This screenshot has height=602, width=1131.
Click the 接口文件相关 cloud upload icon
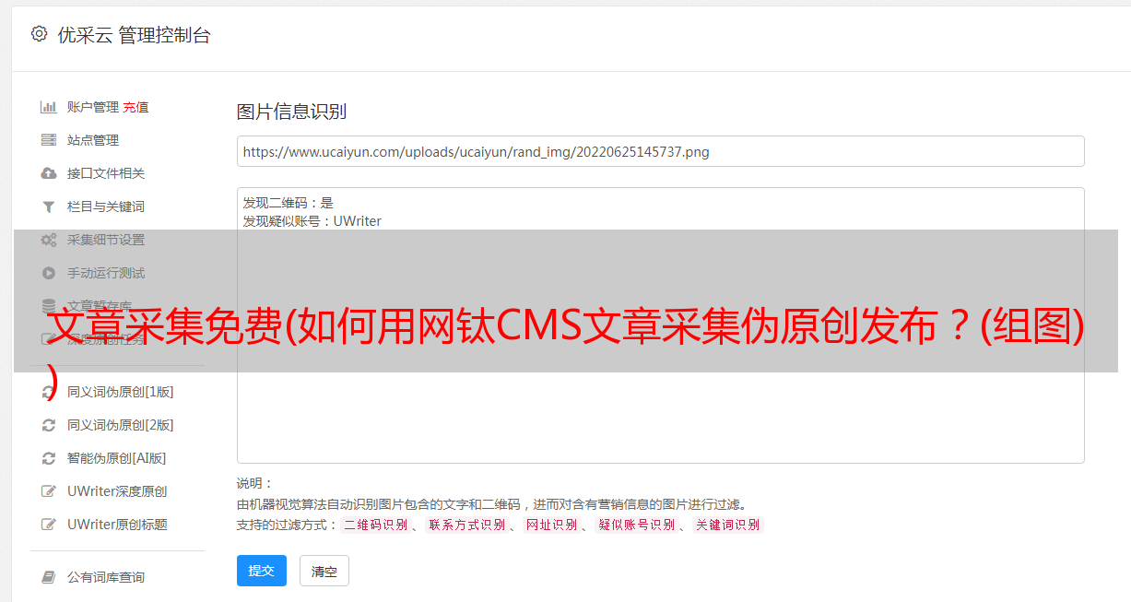click(49, 173)
